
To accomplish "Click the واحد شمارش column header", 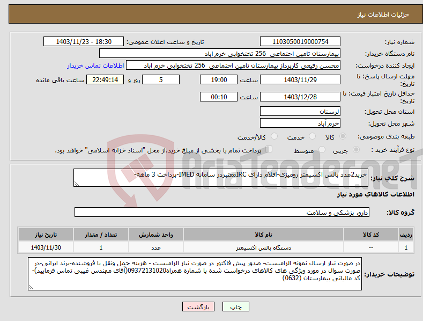I will pyautogui.click(x=156, y=235).
